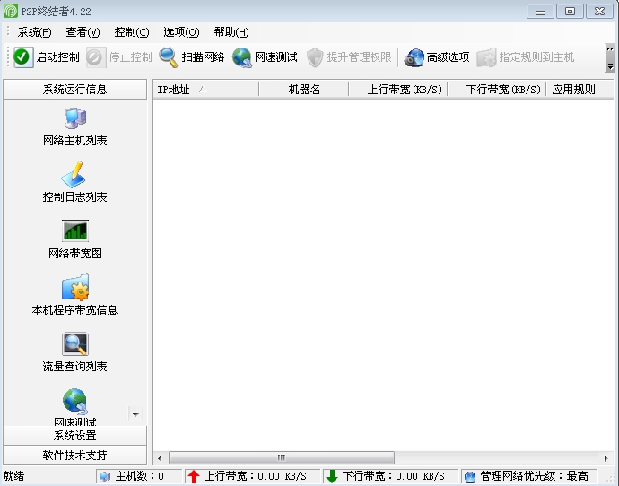Click the host count computer icon in status bar
Screen dimensions: 619x486
click(x=105, y=476)
